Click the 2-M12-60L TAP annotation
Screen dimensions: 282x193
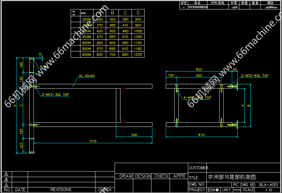click(x=255, y=76)
